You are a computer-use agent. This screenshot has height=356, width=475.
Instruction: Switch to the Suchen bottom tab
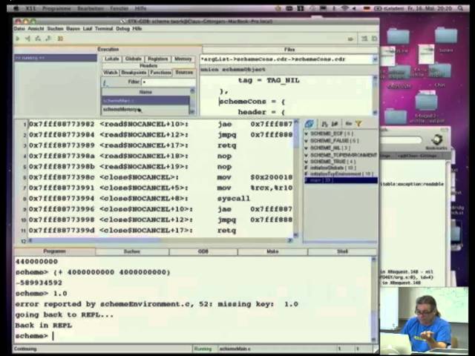132,251
